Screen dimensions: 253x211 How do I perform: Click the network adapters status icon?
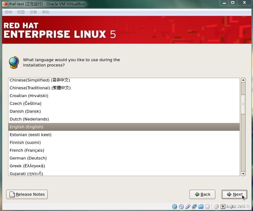[194, 206]
